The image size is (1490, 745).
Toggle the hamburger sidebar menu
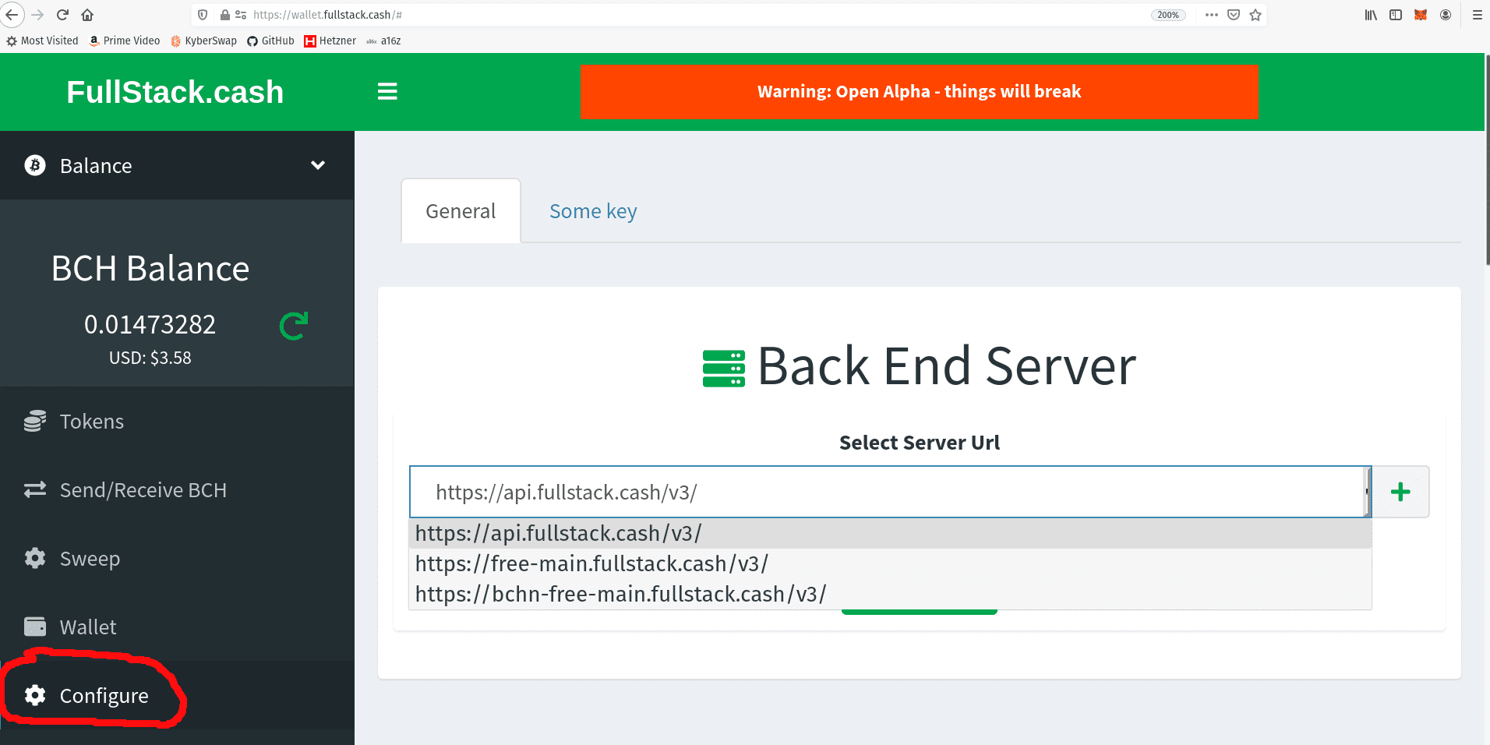(387, 92)
